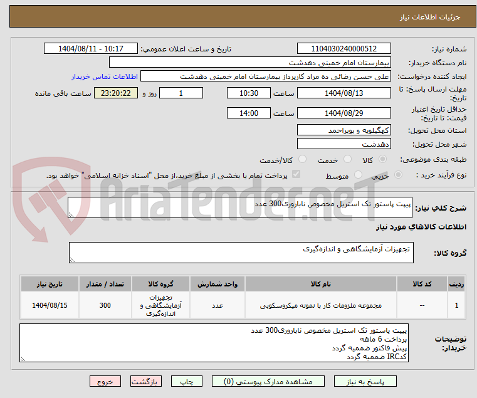Click buyer organization field 'بیمارستان امام خمینی دهدشت'
The image size is (477, 398).
[x=249, y=63]
